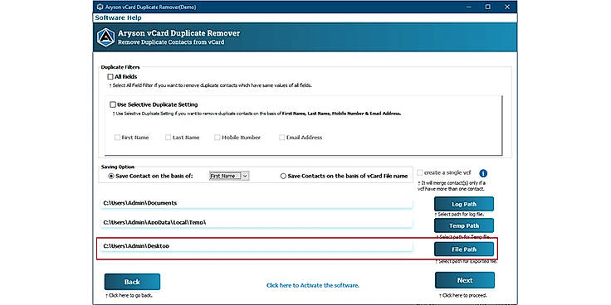Click the C:\Users\Admin\Documents log path field

pyautogui.click(x=257, y=203)
